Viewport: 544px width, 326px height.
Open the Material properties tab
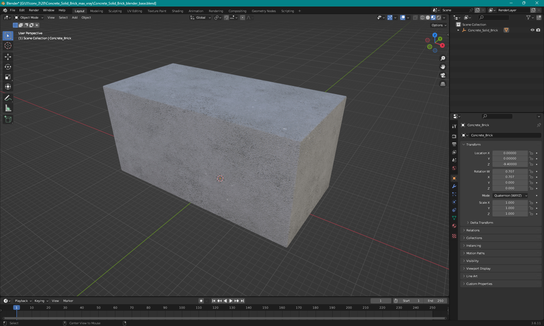click(454, 226)
